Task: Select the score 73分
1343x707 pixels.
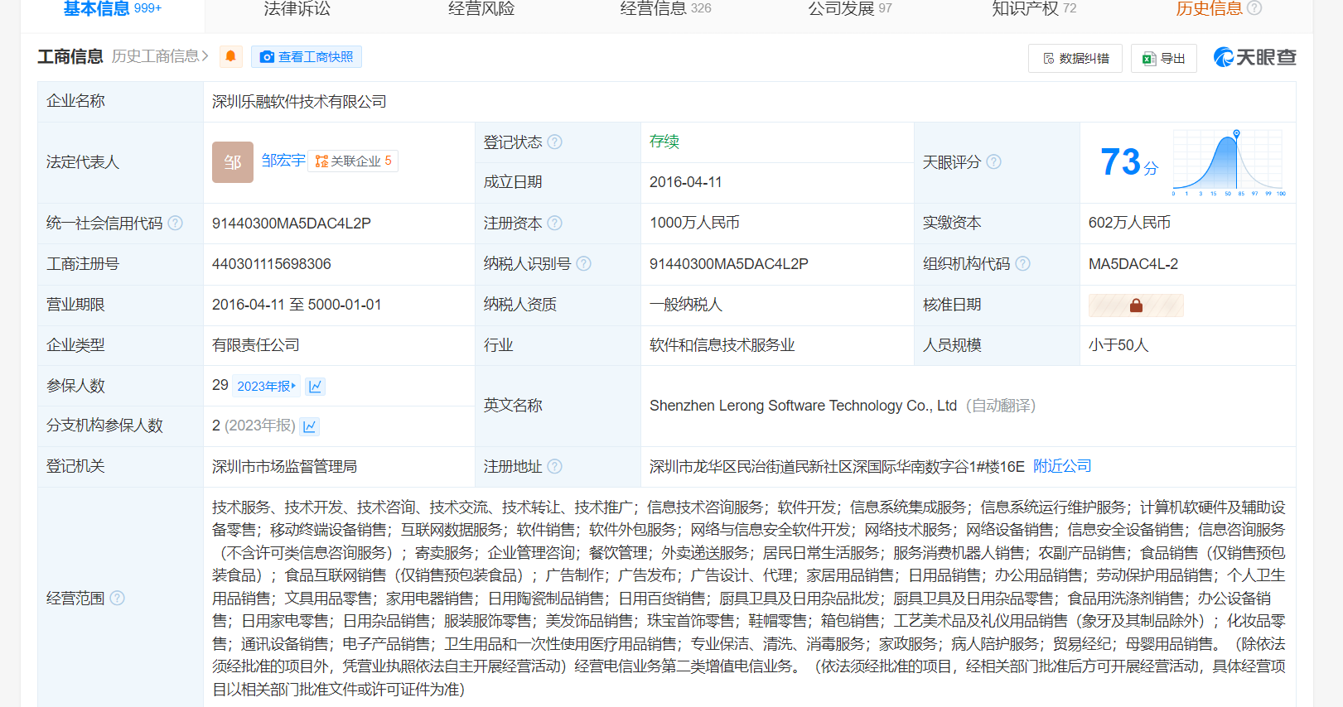Action: coord(1129,162)
